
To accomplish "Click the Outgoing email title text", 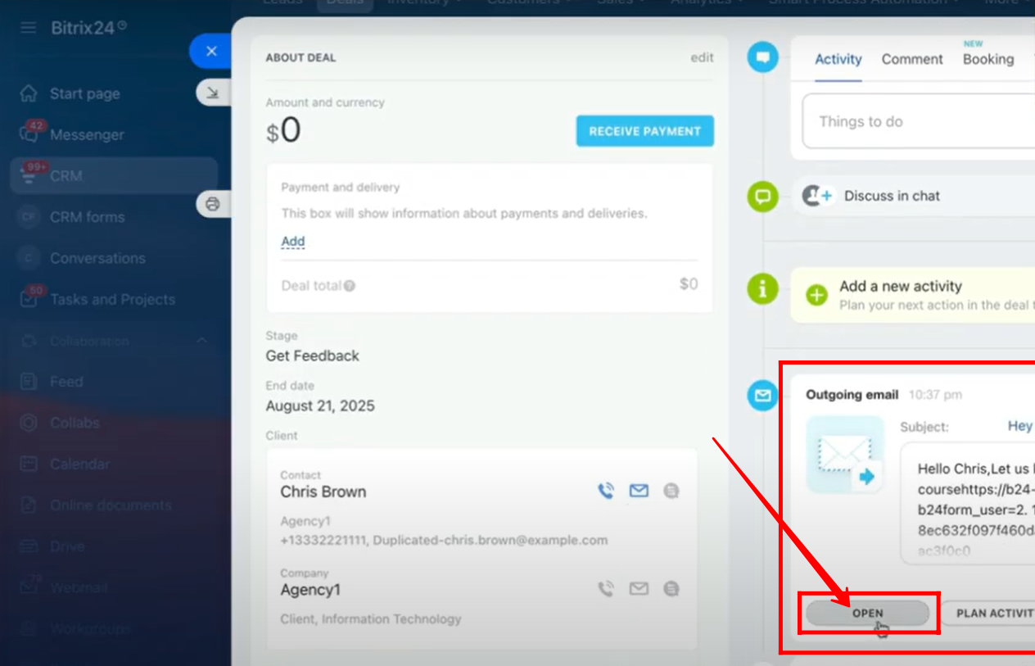I will tap(852, 395).
